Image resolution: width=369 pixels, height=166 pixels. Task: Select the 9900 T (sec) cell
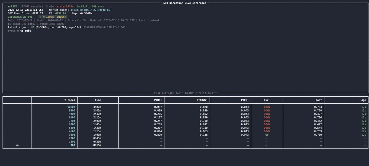(x=72, y=110)
